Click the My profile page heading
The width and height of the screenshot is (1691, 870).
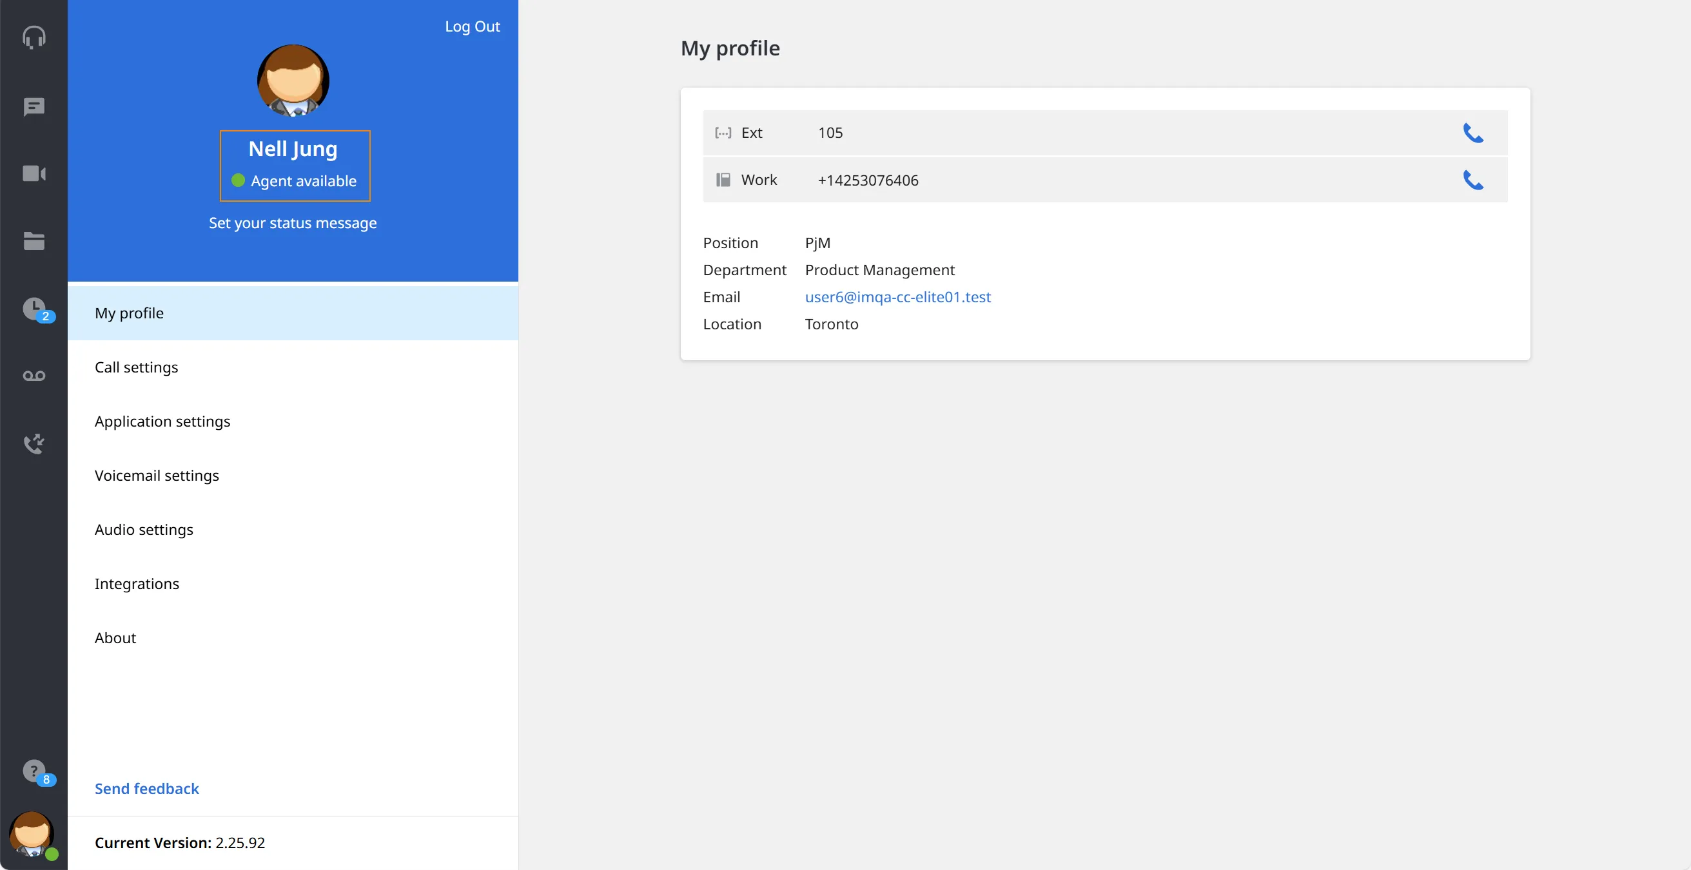pyautogui.click(x=730, y=48)
